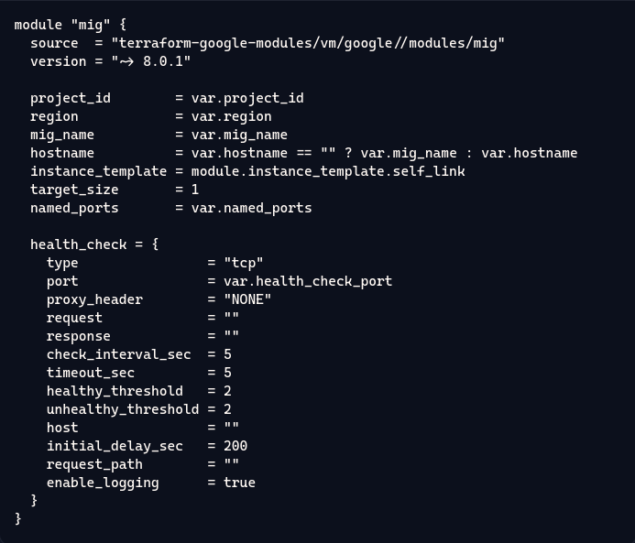The width and height of the screenshot is (635, 543).
Task: Click the version value "~> 8.0.1"
Action: [151, 61]
